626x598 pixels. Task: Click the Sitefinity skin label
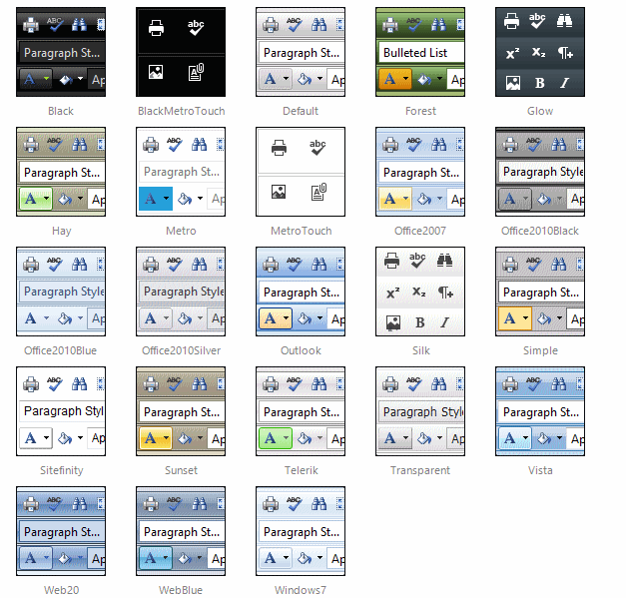click(x=62, y=470)
